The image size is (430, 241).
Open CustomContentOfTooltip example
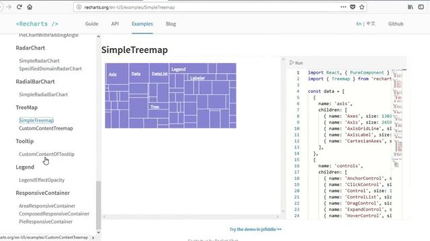[x=46, y=154]
